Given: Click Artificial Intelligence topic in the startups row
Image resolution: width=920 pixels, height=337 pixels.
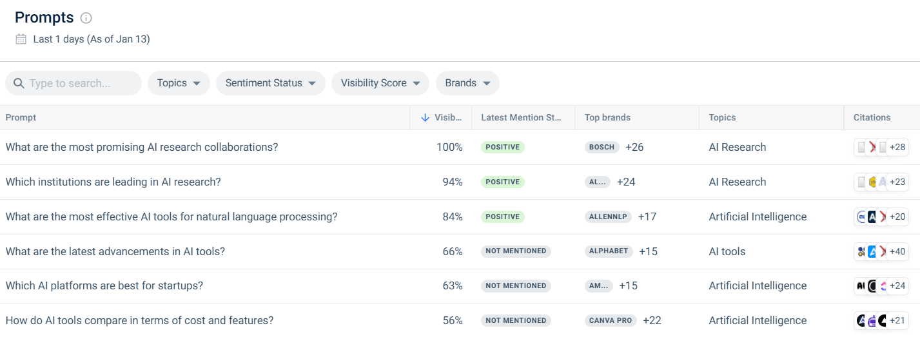Looking at the screenshot, I should click(758, 285).
